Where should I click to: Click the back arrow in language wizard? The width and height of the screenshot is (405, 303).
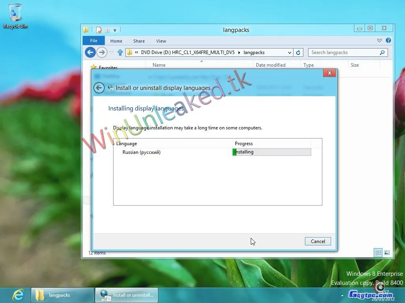(x=99, y=88)
